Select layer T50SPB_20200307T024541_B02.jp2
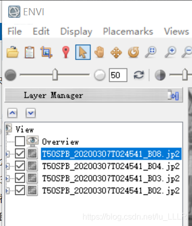The image size is (192, 226). (111, 190)
